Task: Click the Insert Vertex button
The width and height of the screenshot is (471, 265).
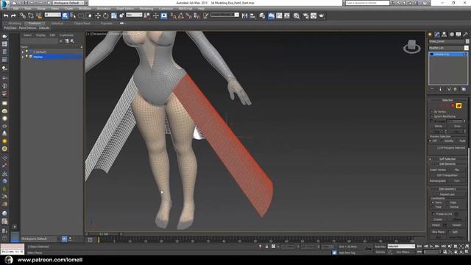Action: [438, 170]
